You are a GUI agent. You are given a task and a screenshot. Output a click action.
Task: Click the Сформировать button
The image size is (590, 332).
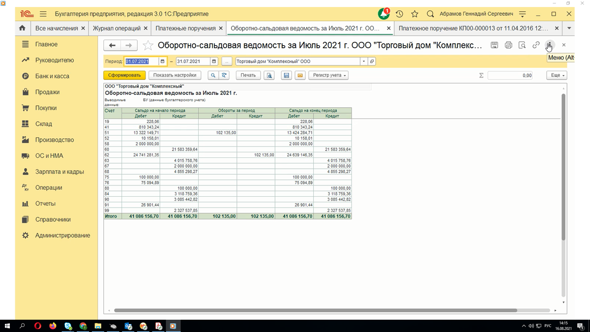coord(124,75)
